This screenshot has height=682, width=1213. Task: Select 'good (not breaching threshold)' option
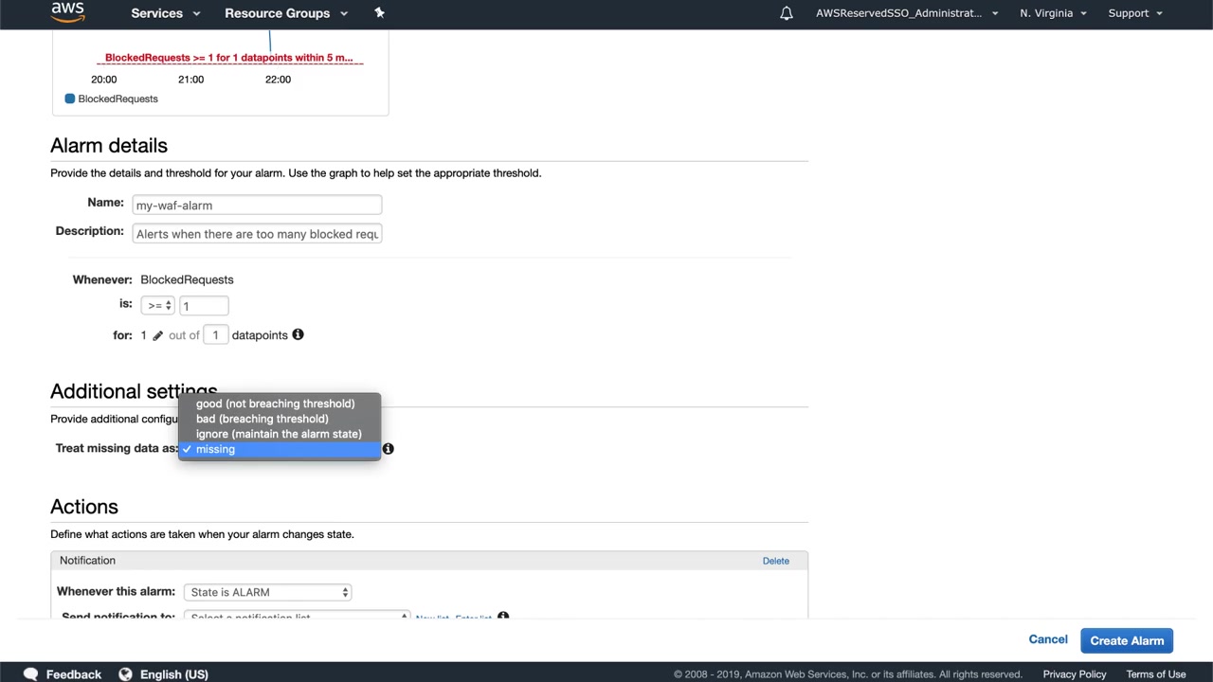pos(275,404)
